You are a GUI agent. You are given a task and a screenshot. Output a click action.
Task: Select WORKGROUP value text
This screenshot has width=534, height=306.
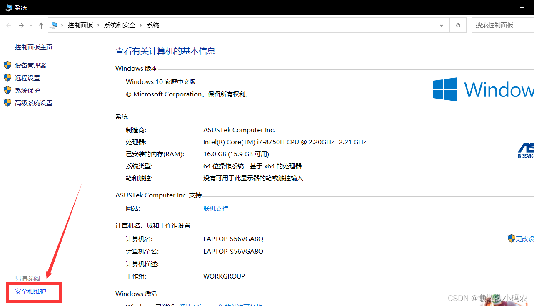(224, 276)
